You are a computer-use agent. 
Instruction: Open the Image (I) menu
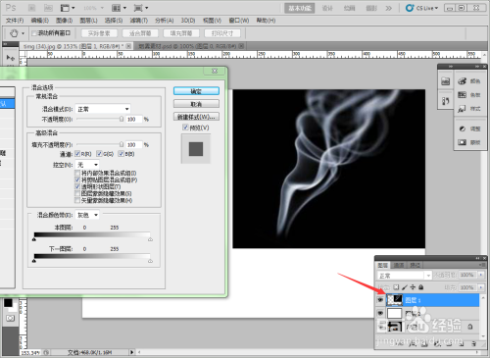[x=64, y=21]
